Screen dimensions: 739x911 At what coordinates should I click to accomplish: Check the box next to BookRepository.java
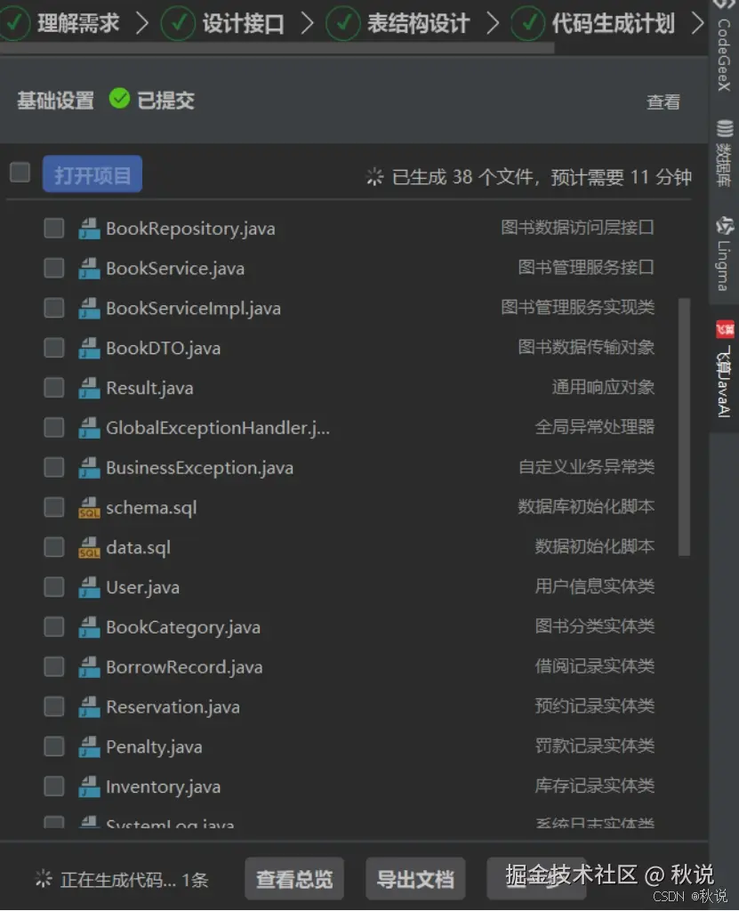tap(53, 228)
